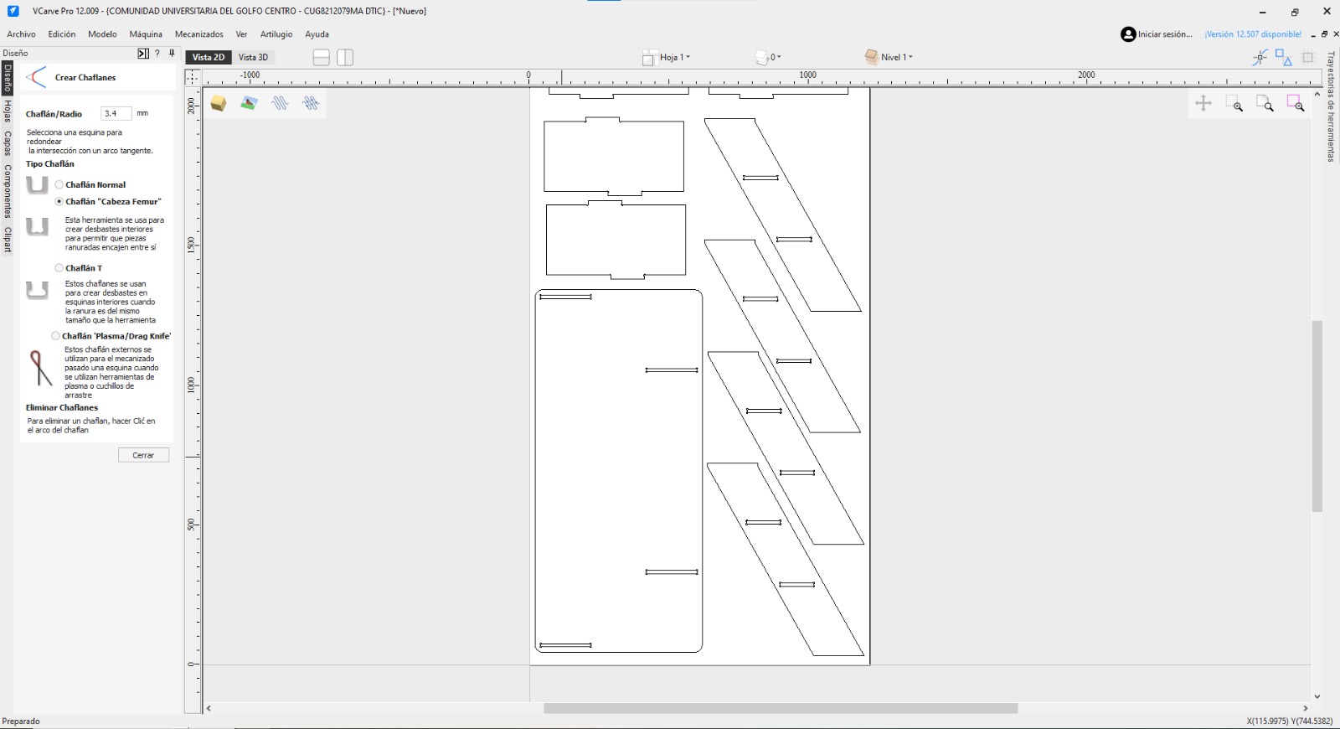
Task: Click the X Y cursor coordinates readout
Action: pyautogui.click(x=1289, y=721)
